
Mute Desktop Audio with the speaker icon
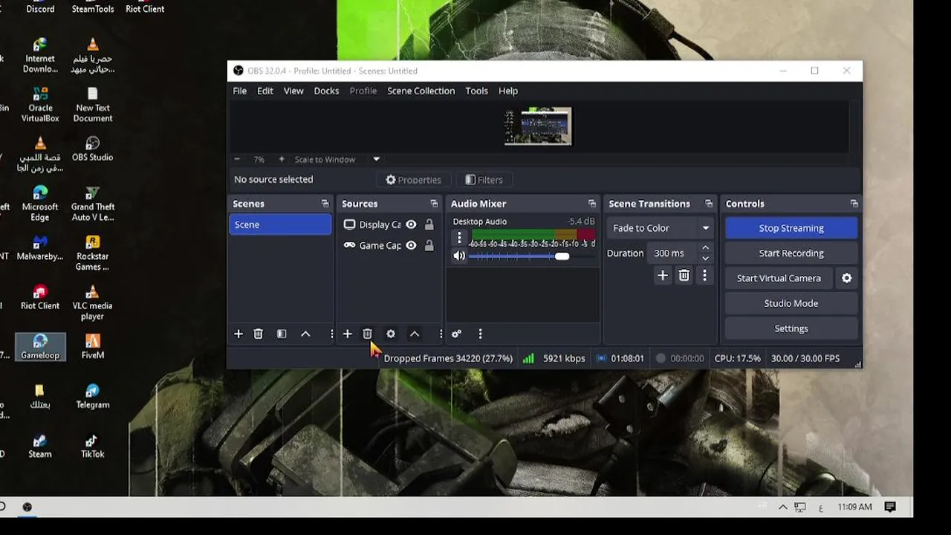tap(459, 256)
